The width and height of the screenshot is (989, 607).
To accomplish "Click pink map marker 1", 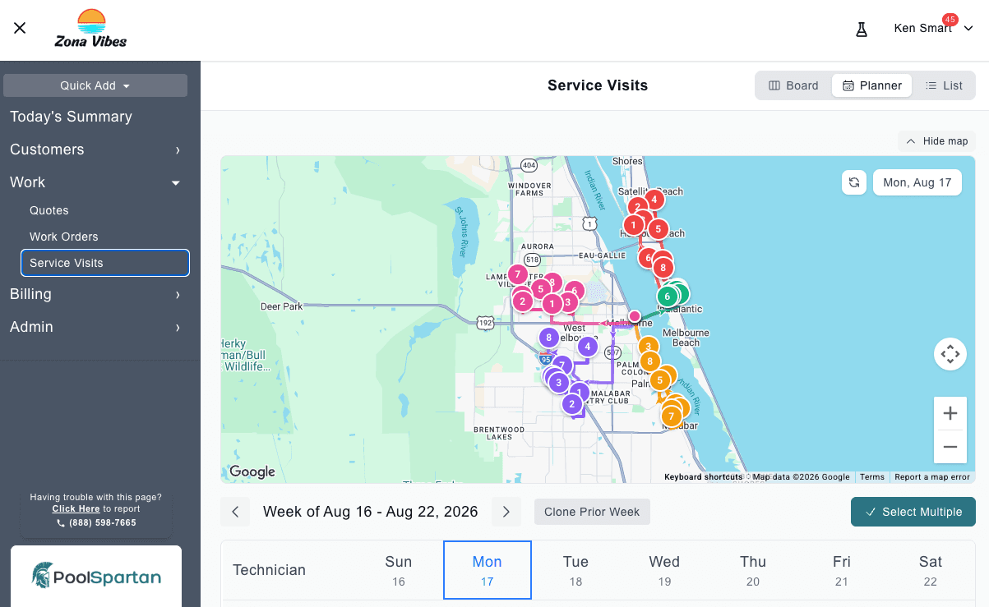I will [x=552, y=305].
